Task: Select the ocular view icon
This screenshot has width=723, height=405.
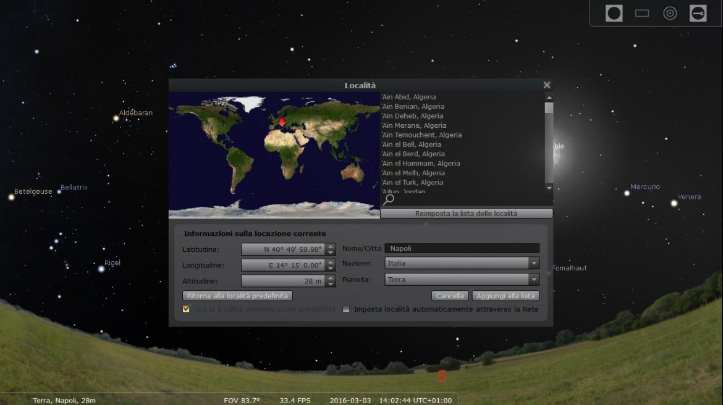Action: coord(614,12)
